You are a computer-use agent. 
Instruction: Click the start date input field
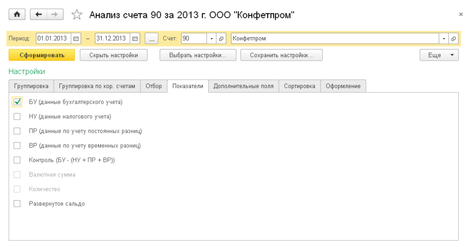tap(53, 39)
